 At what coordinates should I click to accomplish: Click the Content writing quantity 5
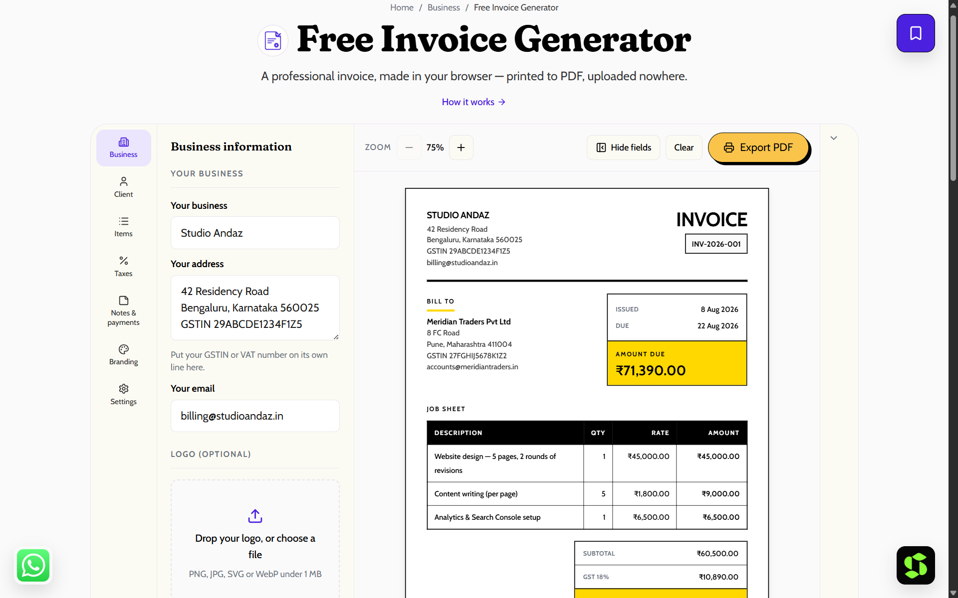click(x=603, y=494)
